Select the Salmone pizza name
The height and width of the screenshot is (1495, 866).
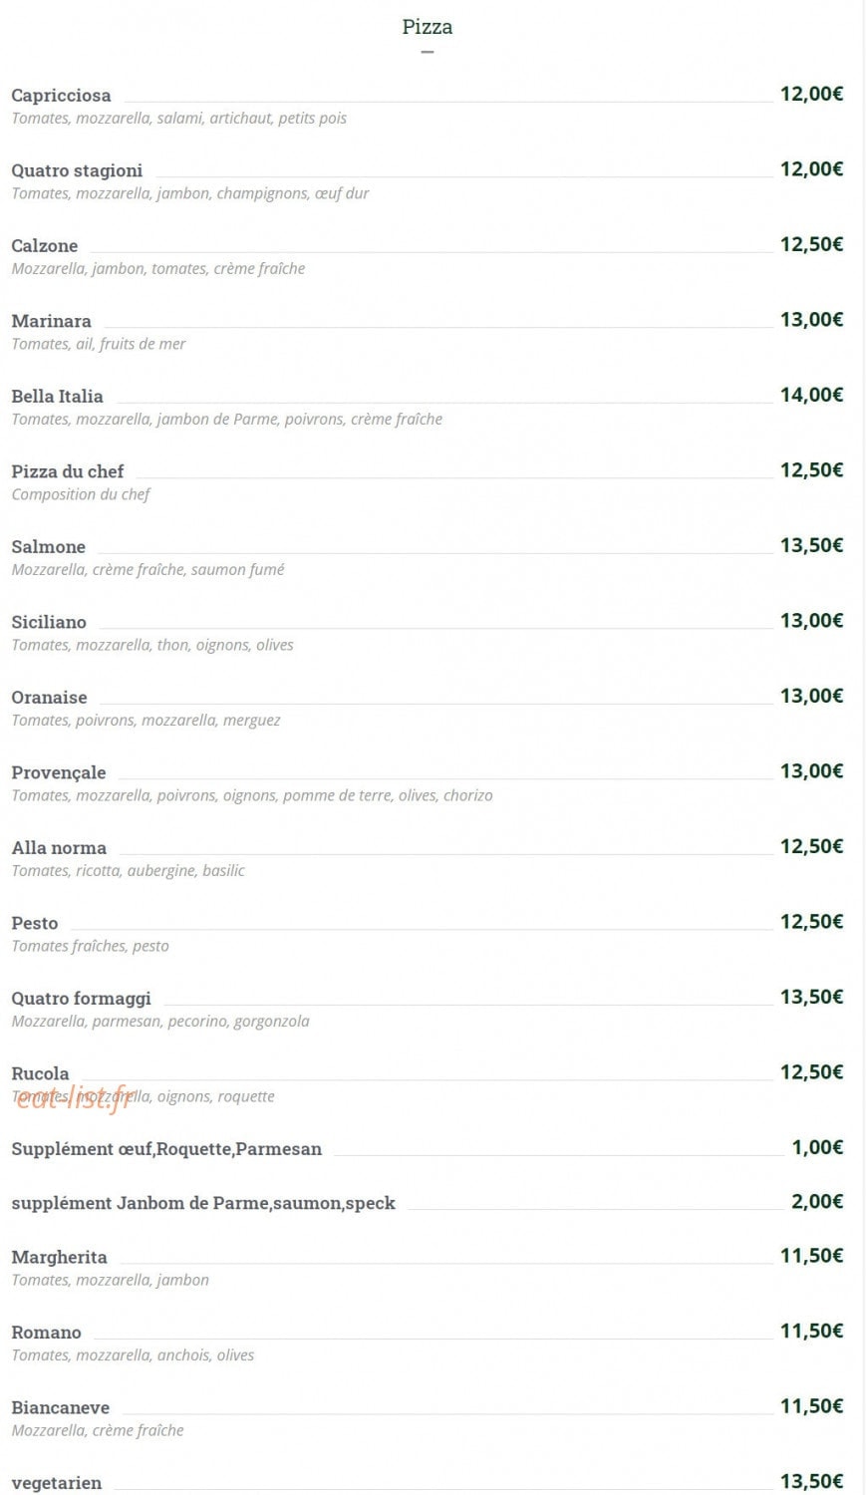[x=48, y=547]
